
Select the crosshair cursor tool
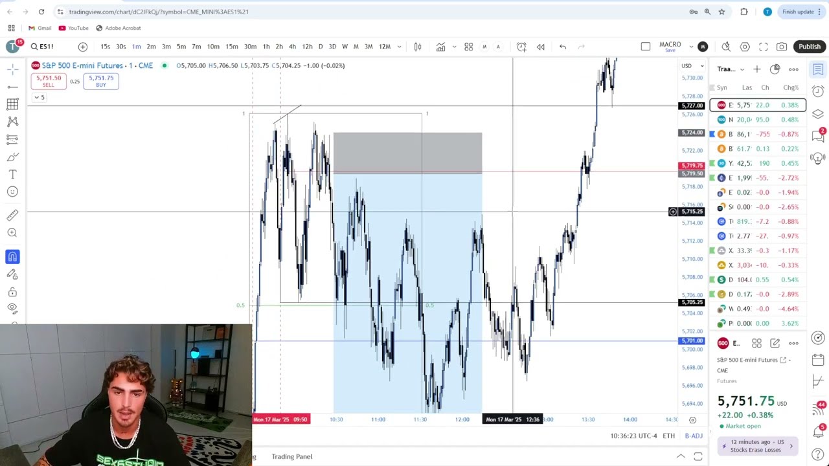pos(12,68)
